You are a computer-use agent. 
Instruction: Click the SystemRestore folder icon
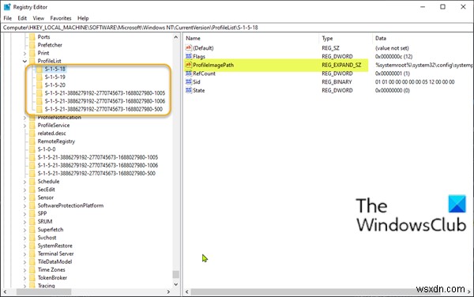click(x=32, y=246)
